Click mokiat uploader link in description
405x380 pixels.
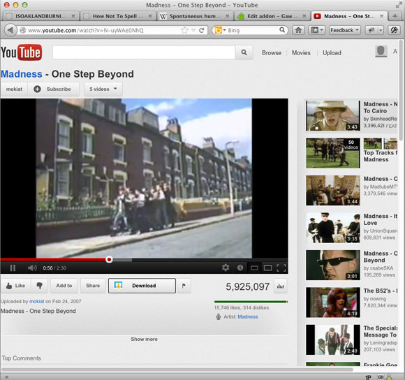tap(37, 301)
